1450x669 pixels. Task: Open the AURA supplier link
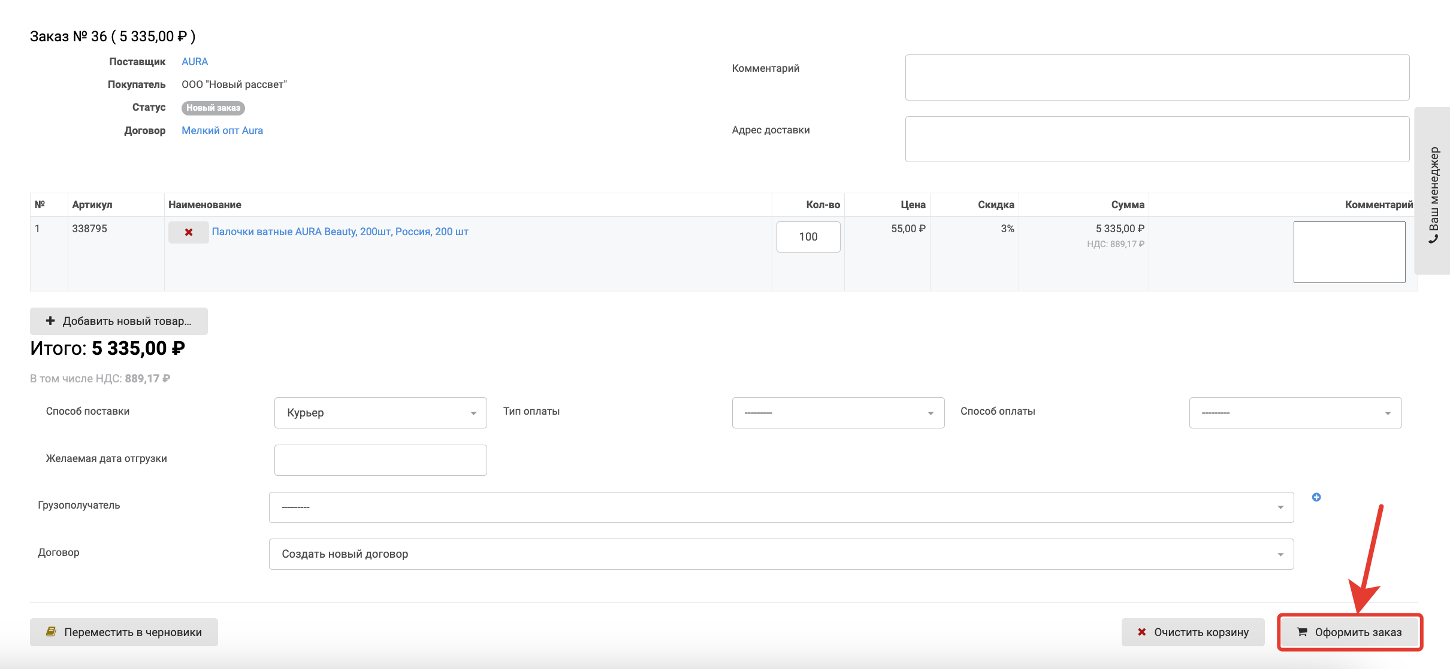tap(195, 62)
